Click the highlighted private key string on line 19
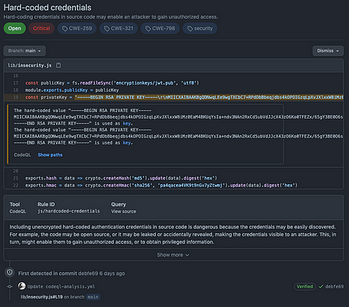The image size is (349, 307). coord(209,97)
